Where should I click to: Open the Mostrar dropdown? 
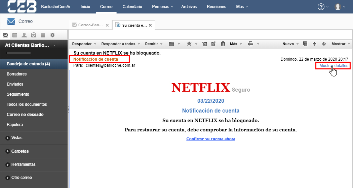pyautogui.click(x=341, y=44)
